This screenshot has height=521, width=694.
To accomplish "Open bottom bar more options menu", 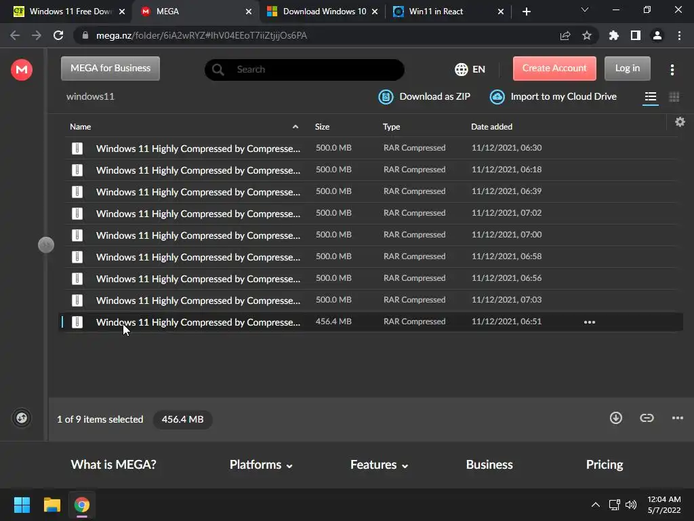I will [677, 418].
